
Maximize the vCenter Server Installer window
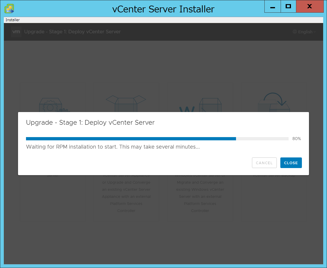coord(288,7)
